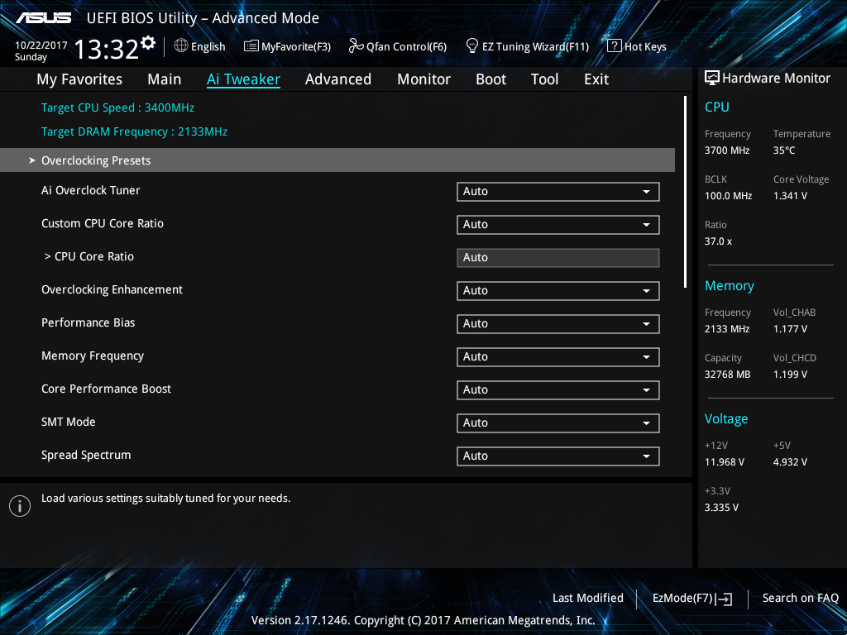Select the Ai Tweaker tab
The height and width of the screenshot is (635, 847).
coord(243,79)
